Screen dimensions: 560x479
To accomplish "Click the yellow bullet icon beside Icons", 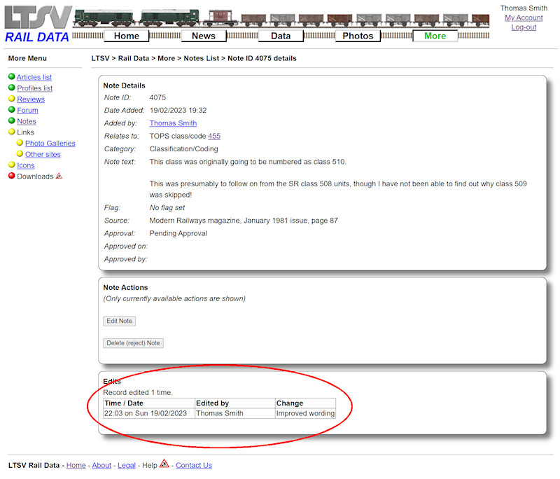I will (x=13, y=165).
